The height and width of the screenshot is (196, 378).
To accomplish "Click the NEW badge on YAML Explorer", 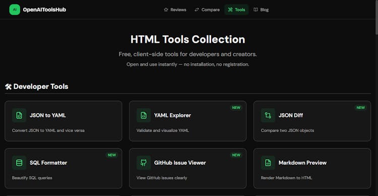I will click(236, 108).
